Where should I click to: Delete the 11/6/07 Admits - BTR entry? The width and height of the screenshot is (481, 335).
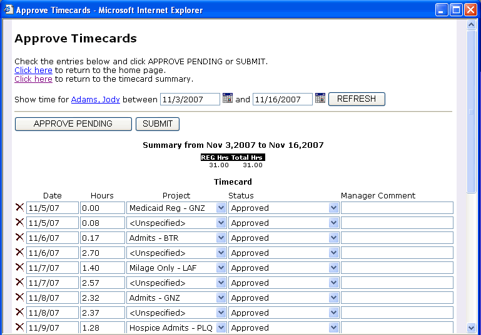click(x=19, y=238)
